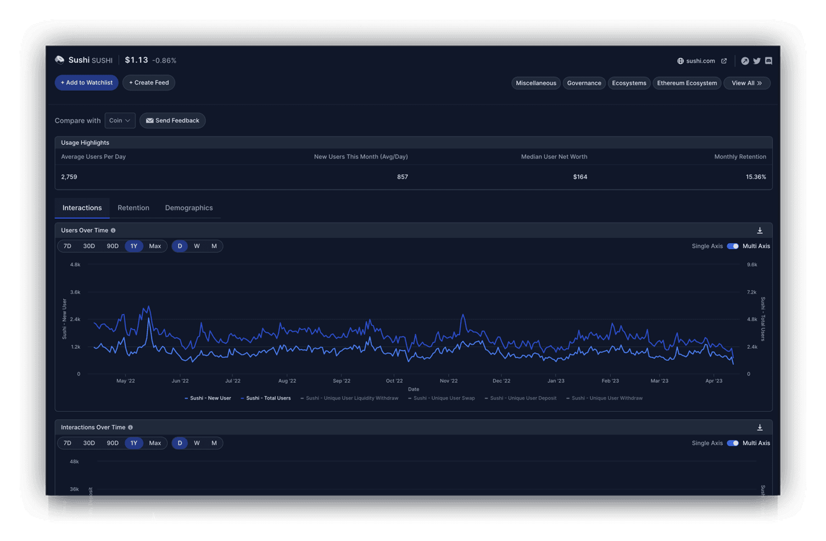
Task: Click the Average Users Per Day value 2,759
Action: tap(69, 177)
